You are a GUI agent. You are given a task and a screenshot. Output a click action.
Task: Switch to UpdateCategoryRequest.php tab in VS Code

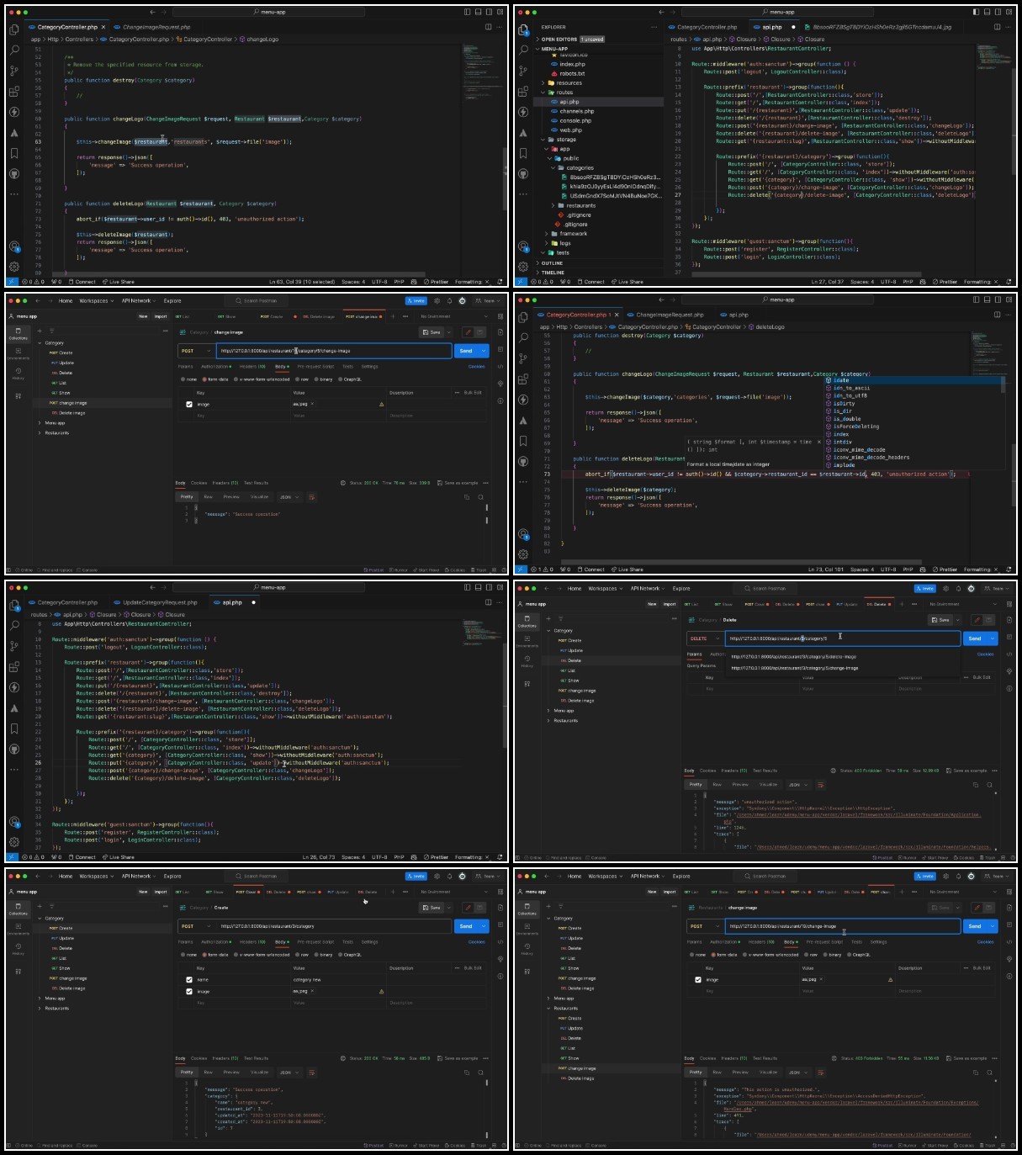pos(159,602)
